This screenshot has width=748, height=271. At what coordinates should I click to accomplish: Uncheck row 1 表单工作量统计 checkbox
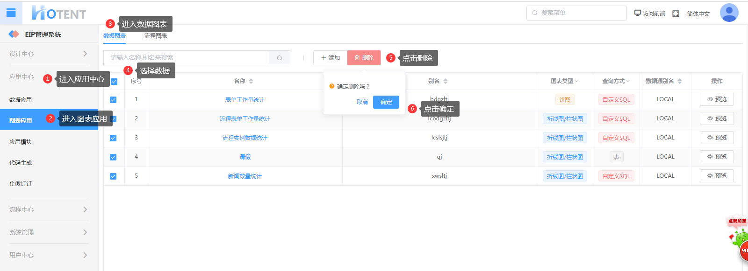113,100
